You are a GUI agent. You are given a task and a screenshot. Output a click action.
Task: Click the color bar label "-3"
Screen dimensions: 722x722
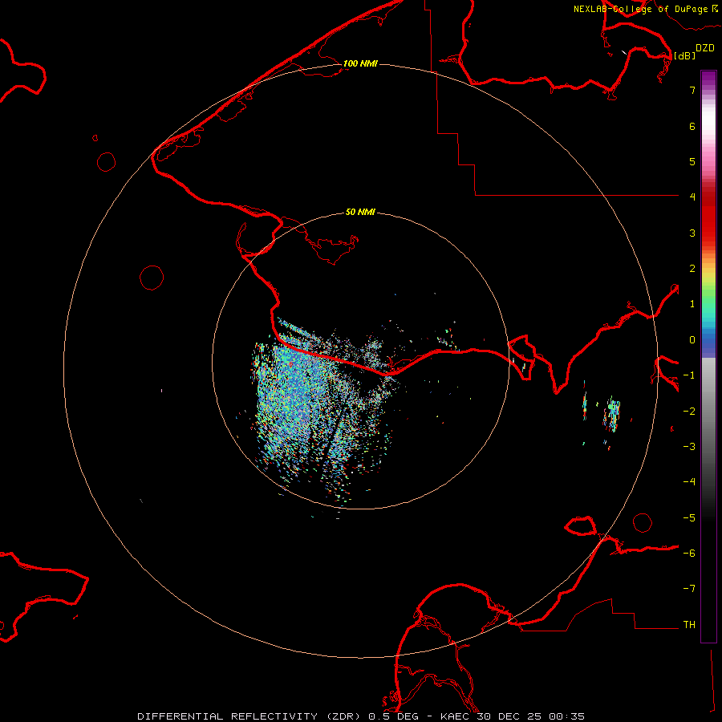(x=689, y=447)
